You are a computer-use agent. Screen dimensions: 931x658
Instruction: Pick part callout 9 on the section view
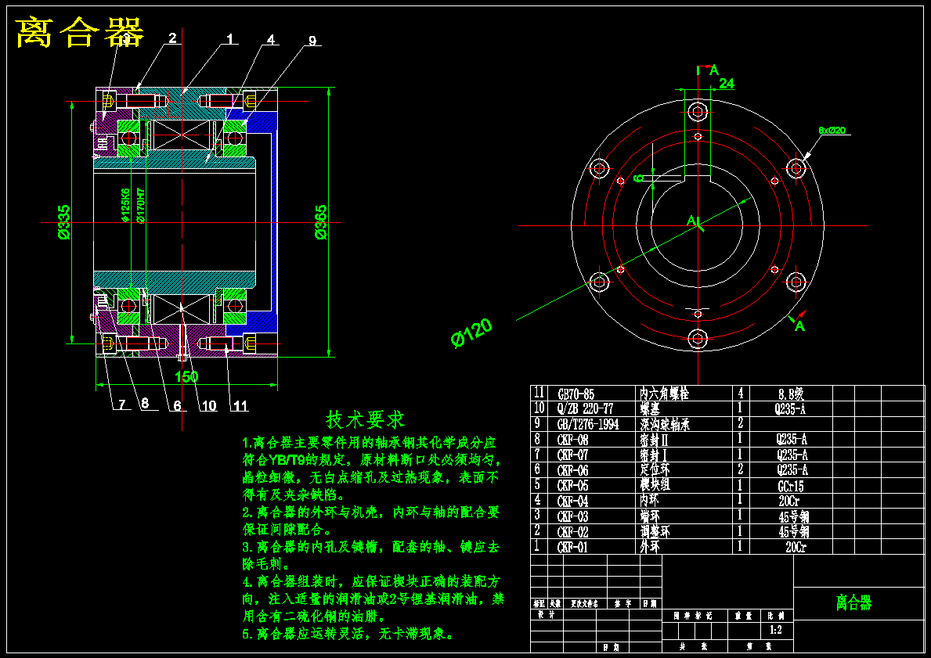pos(312,41)
